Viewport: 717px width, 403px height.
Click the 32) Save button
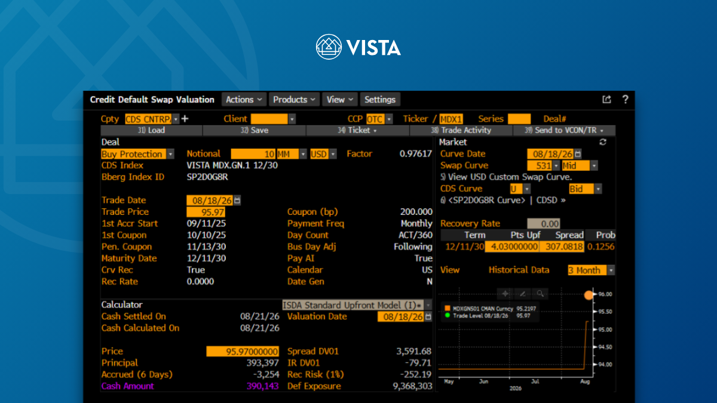tap(255, 130)
